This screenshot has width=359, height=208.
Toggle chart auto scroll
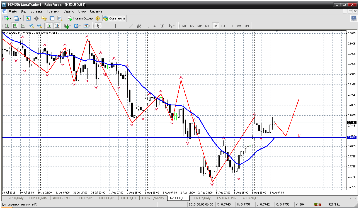tap(49, 26)
